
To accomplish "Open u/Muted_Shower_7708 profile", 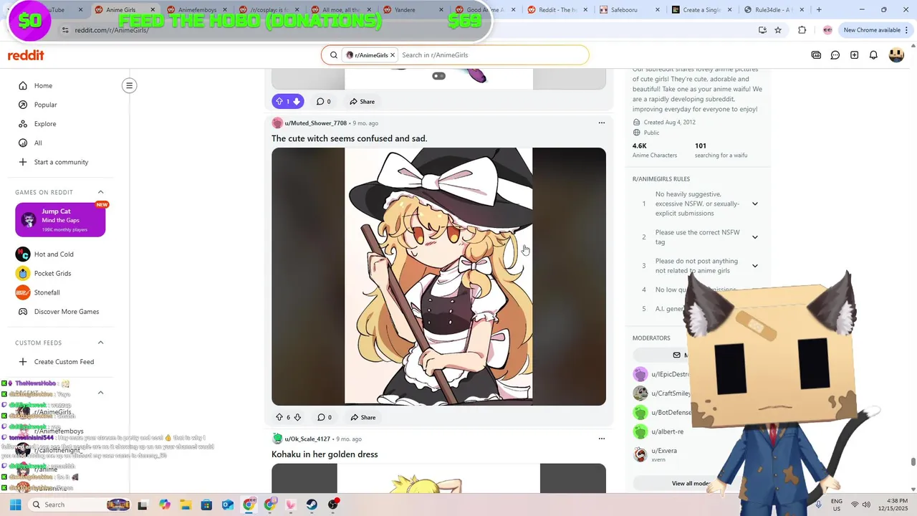I will click(x=315, y=123).
